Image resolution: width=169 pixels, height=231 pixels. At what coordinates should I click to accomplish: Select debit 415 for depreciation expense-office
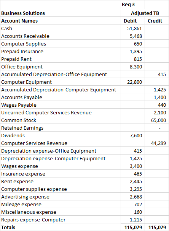[x=138, y=151]
